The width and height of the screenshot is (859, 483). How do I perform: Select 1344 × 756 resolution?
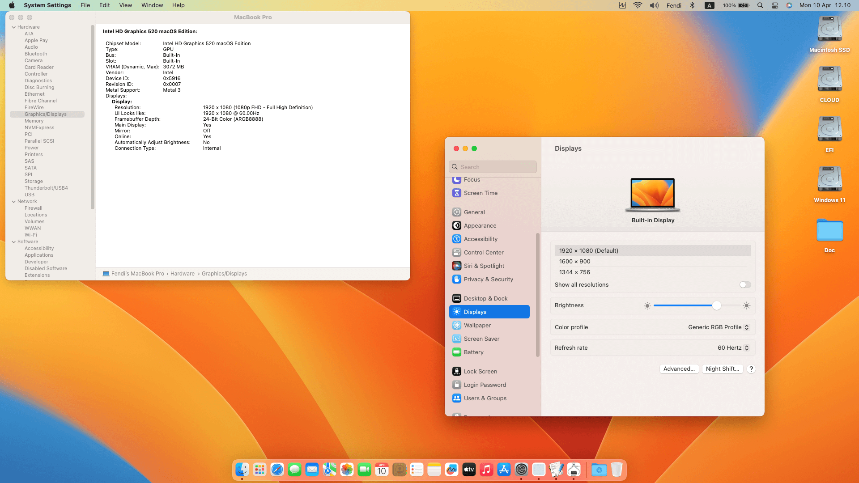click(653, 272)
